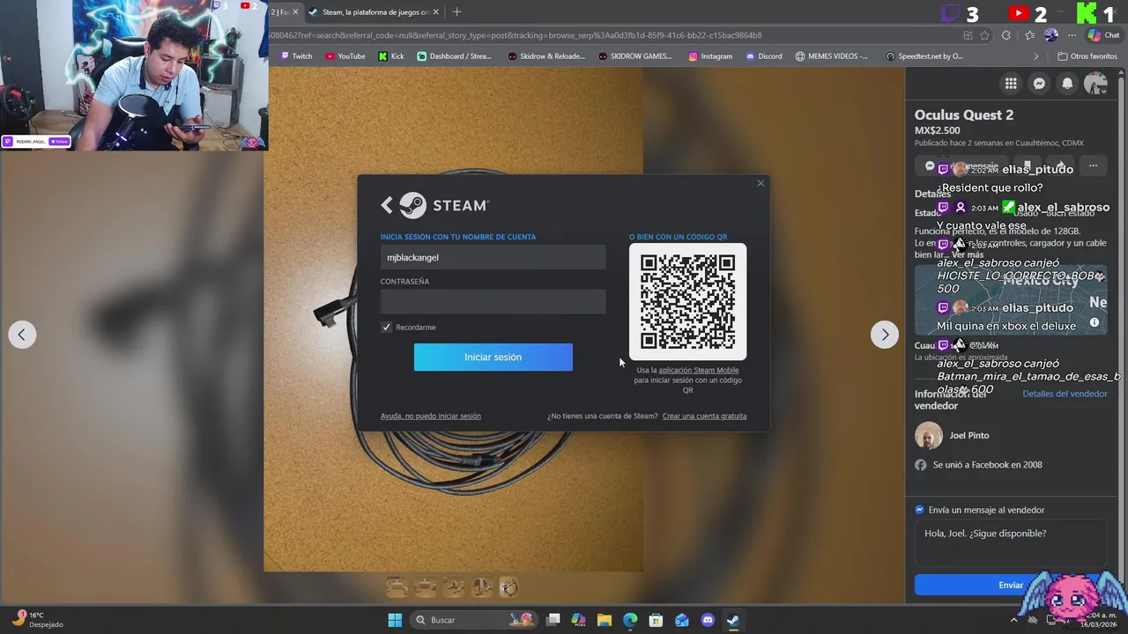This screenshot has height=634, width=1128.
Task: Open browser extensions icon
Action: (1006, 35)
